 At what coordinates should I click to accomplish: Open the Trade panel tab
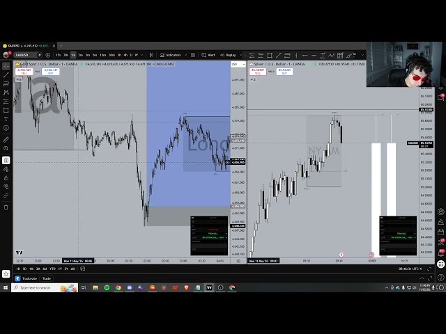[47, 278]
